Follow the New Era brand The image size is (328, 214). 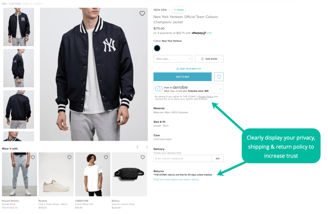coord(179,10)
